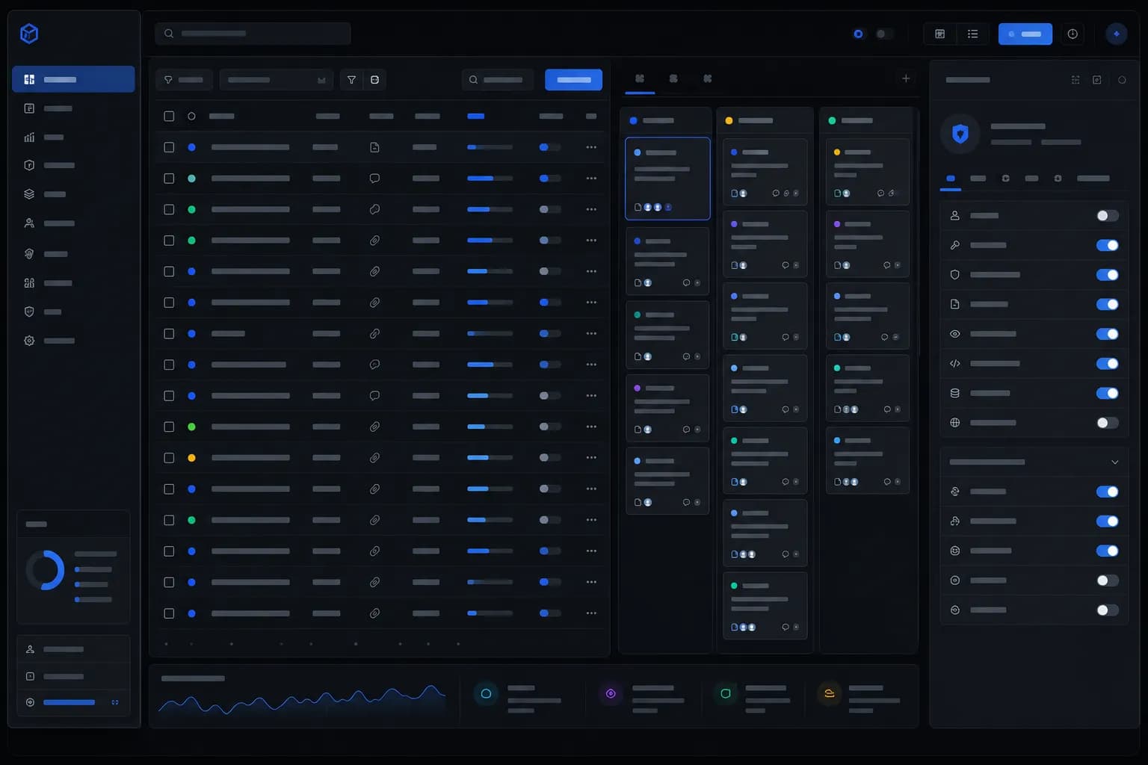
Task: Open the person icon row at sidebar bottom
Action: (x=73, y=649)
